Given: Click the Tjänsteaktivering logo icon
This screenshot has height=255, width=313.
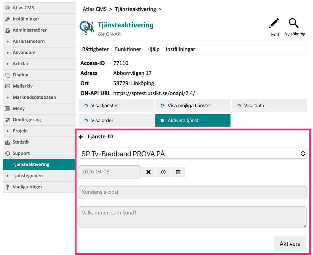Looking at the screenshot, I should click(87, 28).
